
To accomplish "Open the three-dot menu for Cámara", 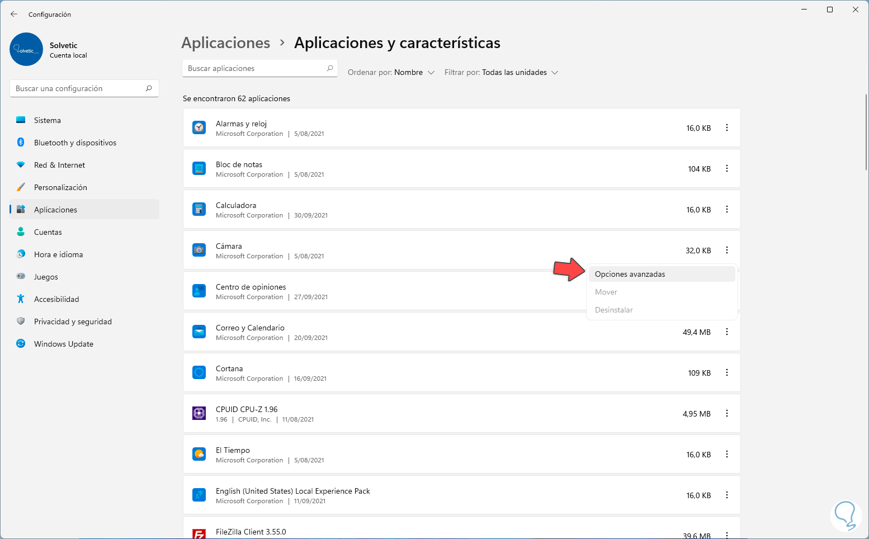I will 727,250.
